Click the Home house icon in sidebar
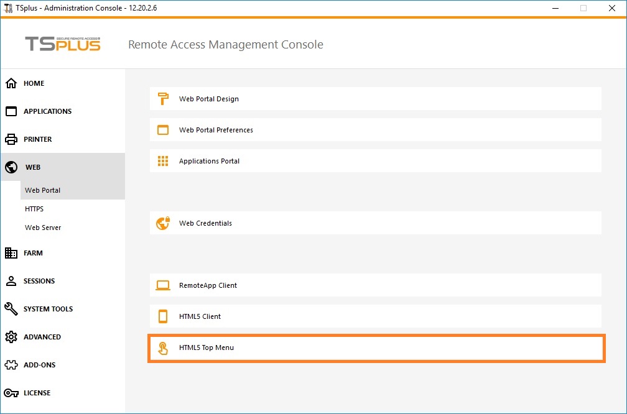 (11, 83)
